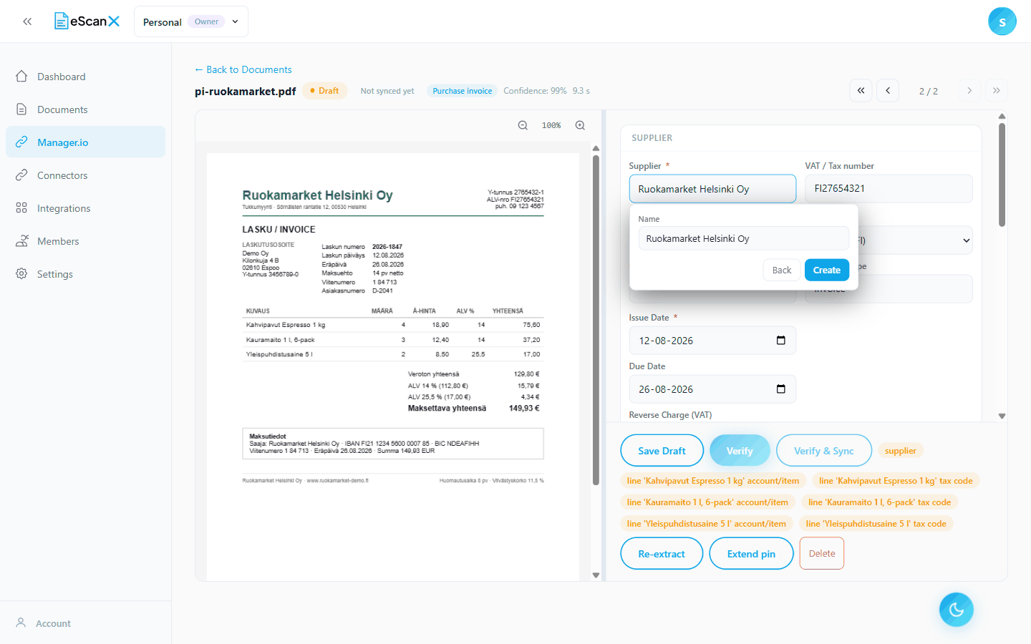Edit the VAT / Tax number field
1031x644 pixels.
(889, 189)
